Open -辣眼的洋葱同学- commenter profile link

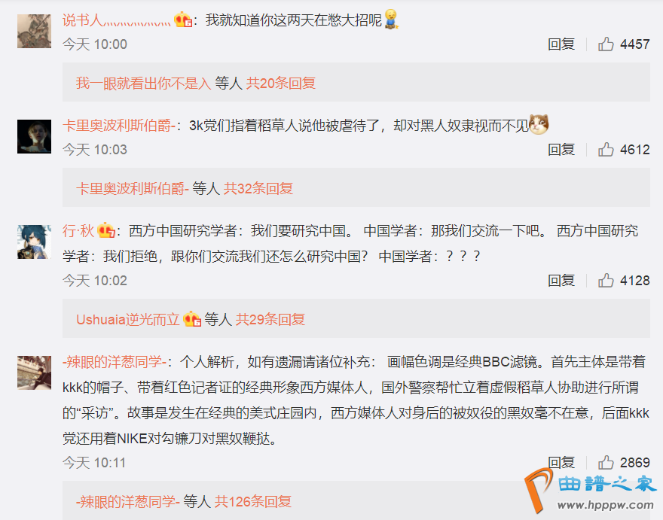[115, 362]
